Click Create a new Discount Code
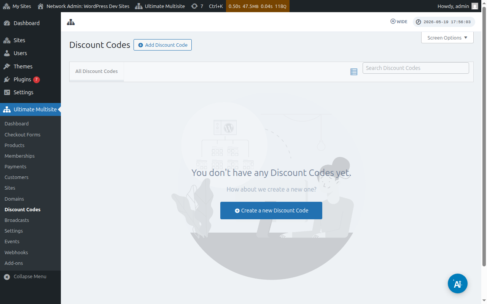The image size is (487, 304). [x=271, y=211]
